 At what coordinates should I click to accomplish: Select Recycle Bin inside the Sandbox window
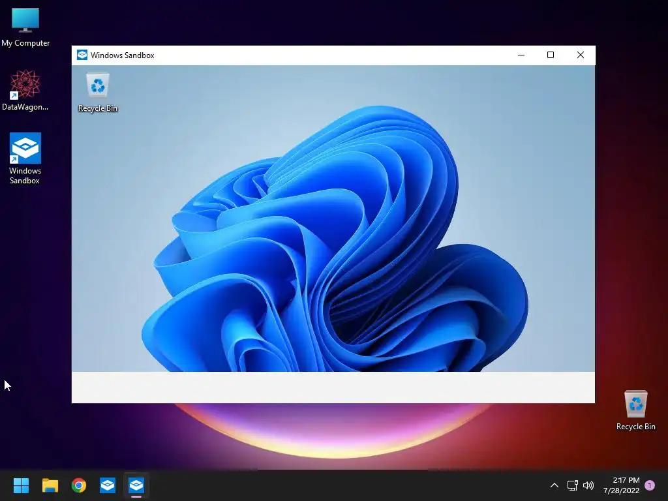pos(98,93)
